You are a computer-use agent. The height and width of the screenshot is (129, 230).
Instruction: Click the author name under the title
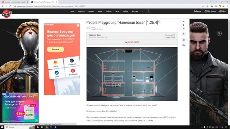93,27
